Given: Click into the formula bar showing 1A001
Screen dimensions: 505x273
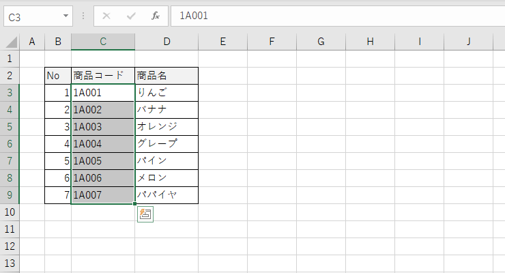Looking at the screenshot, I should click(338, 16).
